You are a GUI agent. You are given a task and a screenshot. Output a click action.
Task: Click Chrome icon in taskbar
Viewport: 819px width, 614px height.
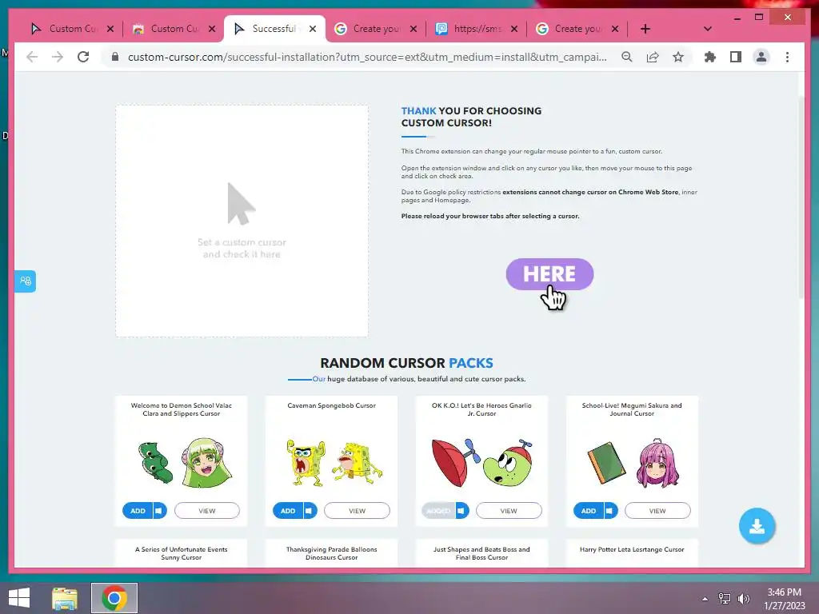pos(114,598)
